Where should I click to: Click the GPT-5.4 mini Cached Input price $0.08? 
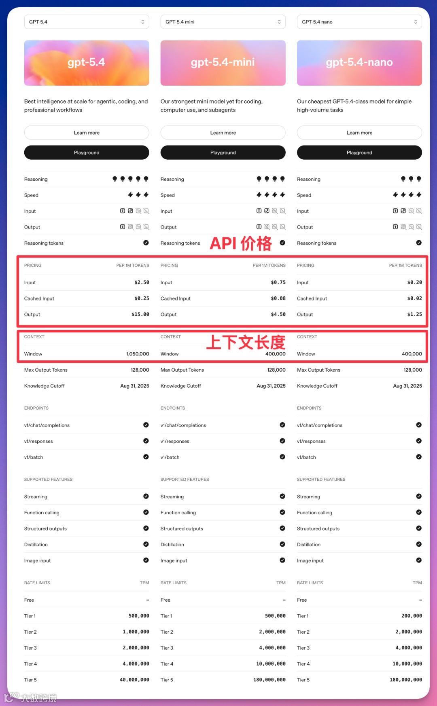pos(278,298)
